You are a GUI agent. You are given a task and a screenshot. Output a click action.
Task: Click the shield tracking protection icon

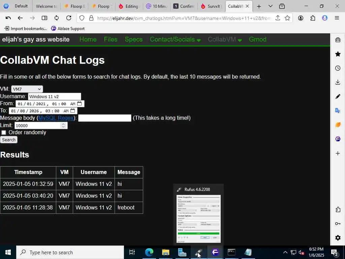[x=82, y=18]
